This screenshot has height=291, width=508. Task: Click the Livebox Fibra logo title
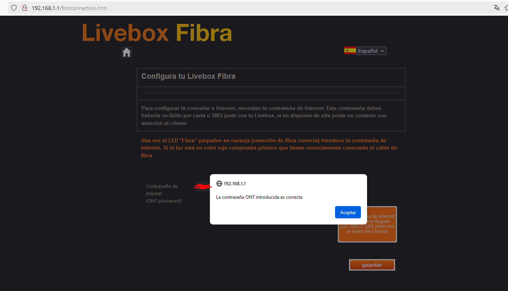point(157,33)
